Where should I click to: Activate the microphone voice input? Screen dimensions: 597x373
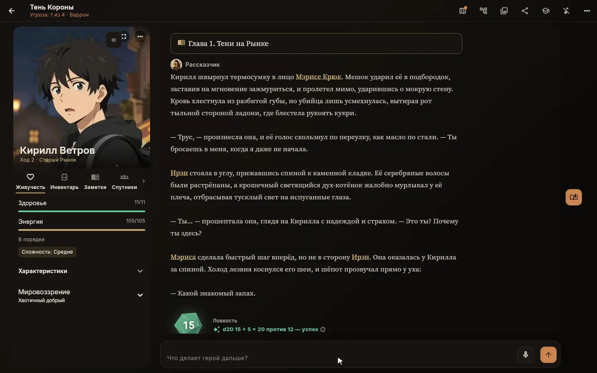click(526, 355)
